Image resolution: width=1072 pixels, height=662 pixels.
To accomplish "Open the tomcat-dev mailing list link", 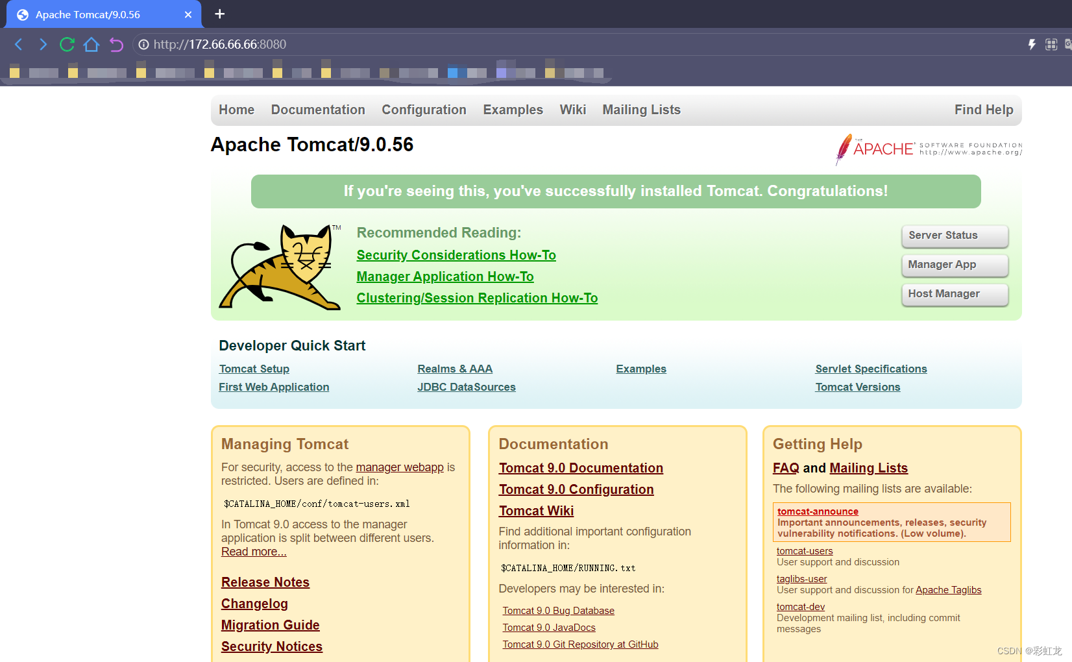I will coord(801,607).
